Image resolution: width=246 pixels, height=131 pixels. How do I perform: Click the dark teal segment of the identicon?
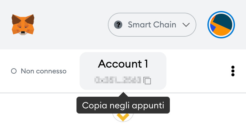pos(223,21)
